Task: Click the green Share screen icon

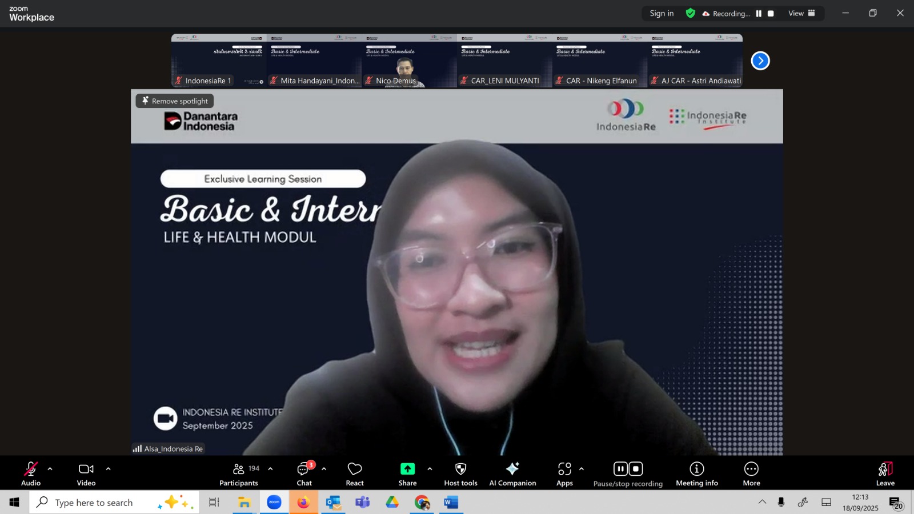Action: pyautogui.click(x=407, y=469)
